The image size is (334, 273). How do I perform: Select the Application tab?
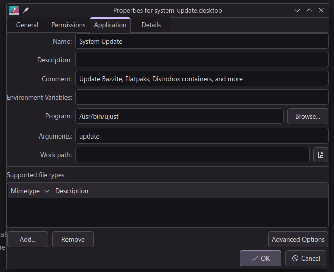click(110, 25)
